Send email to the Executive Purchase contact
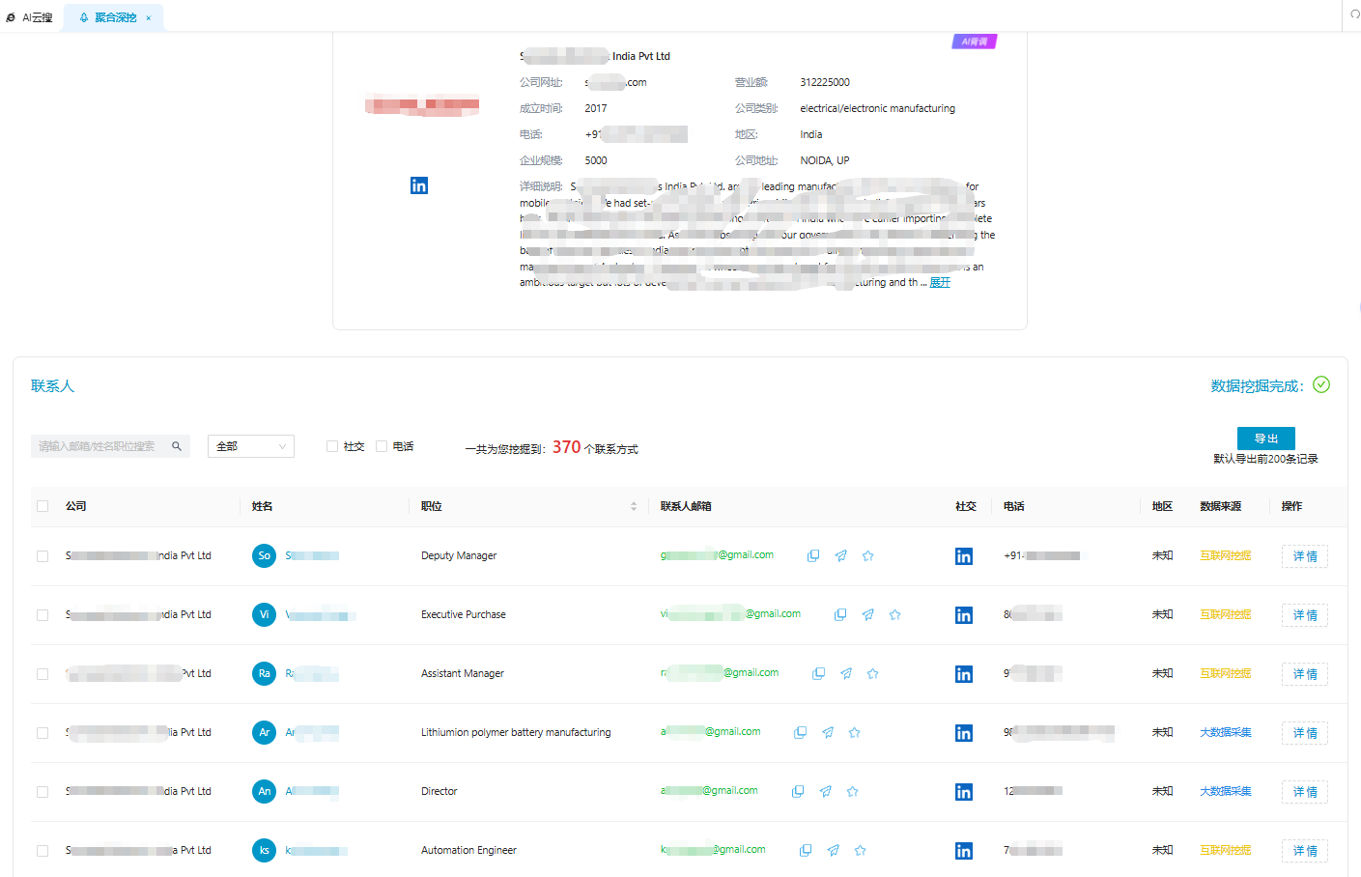Image resolution: width=1361 pixels, height=877 pixels. coord(867,615)
